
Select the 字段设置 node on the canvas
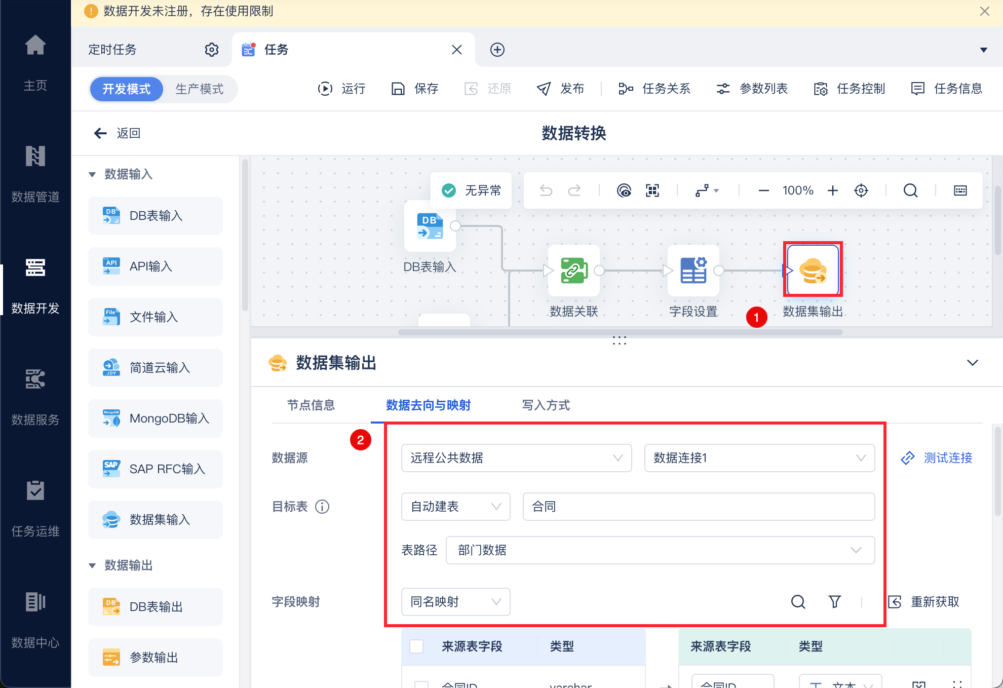coord(693,271)
